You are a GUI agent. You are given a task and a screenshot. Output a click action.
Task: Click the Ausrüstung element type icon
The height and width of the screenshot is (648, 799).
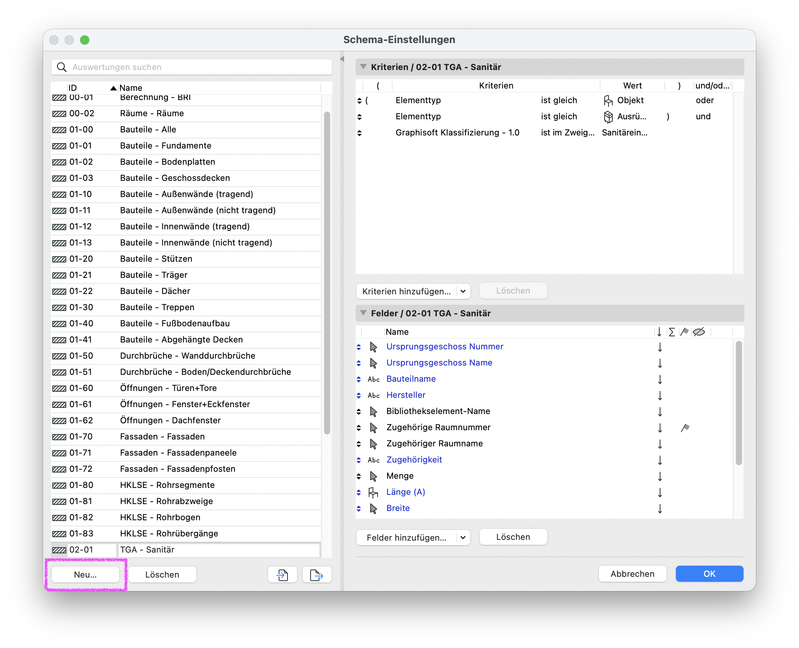pos(608,117)
